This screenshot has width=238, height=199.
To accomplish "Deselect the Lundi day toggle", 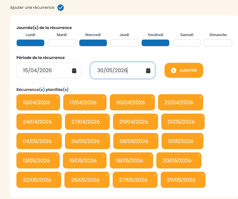I will (x=30, y=43).
